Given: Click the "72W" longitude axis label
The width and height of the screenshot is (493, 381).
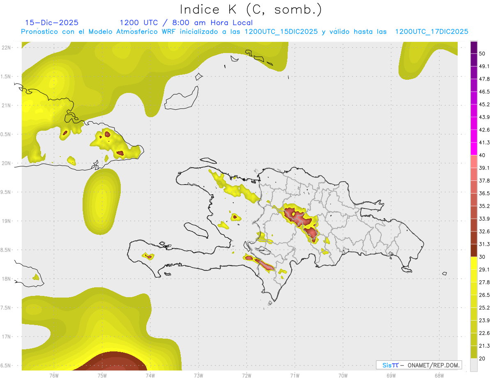Looking at the screenshot, I should tap(246, 375).
